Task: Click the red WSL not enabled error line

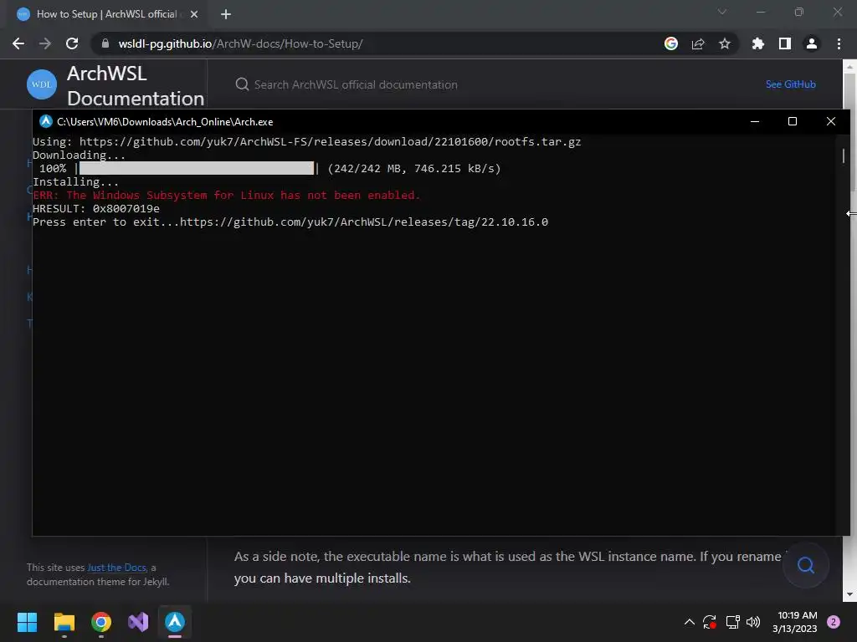Action: click(226, 196)
